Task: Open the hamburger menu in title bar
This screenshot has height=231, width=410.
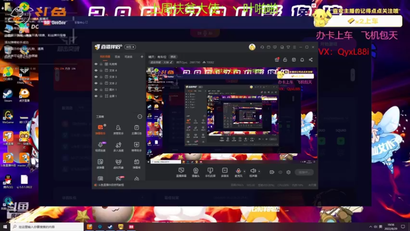Action: pyautogui.click(x=294, y=47)
